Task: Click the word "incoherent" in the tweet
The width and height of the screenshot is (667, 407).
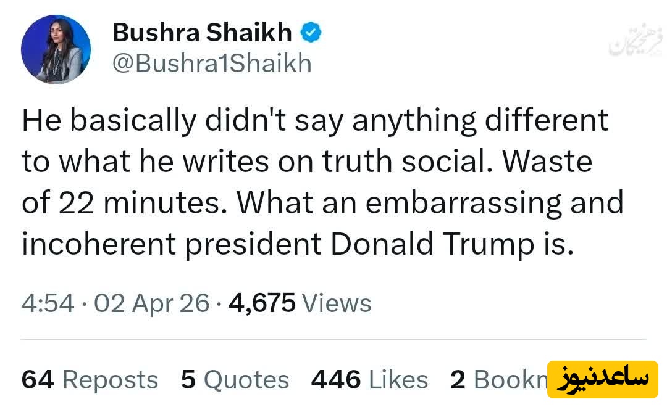Action: pyautogui.click(x=99, y=244)
